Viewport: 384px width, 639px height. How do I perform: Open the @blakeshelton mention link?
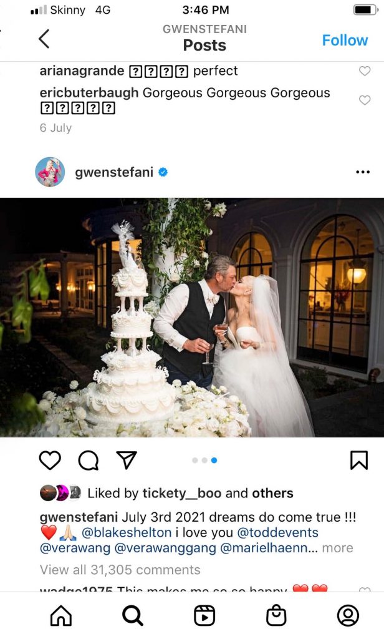tap(127, 533)
